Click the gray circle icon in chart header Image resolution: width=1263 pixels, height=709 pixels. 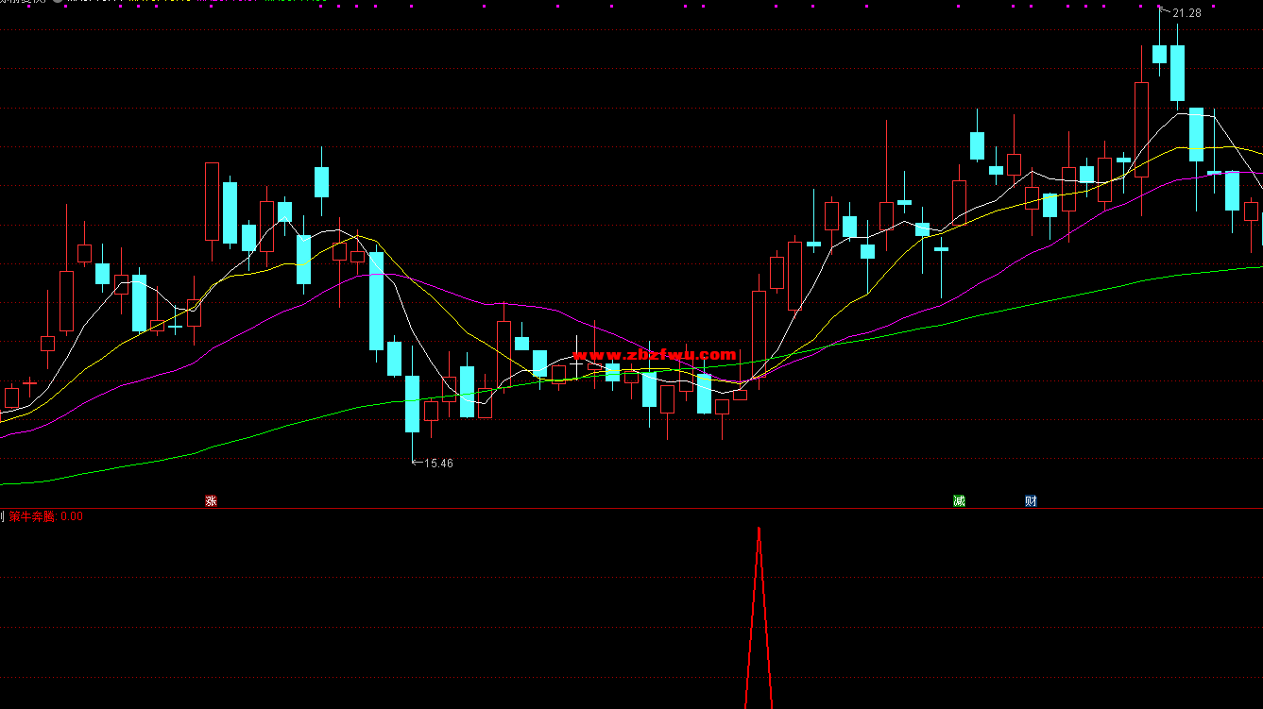coord(57,2)
